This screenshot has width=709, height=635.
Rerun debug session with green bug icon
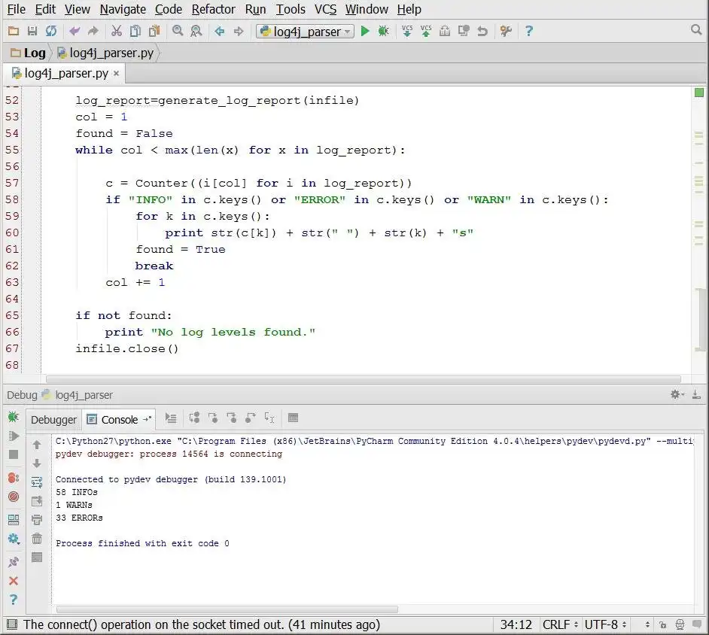(13, 417)
